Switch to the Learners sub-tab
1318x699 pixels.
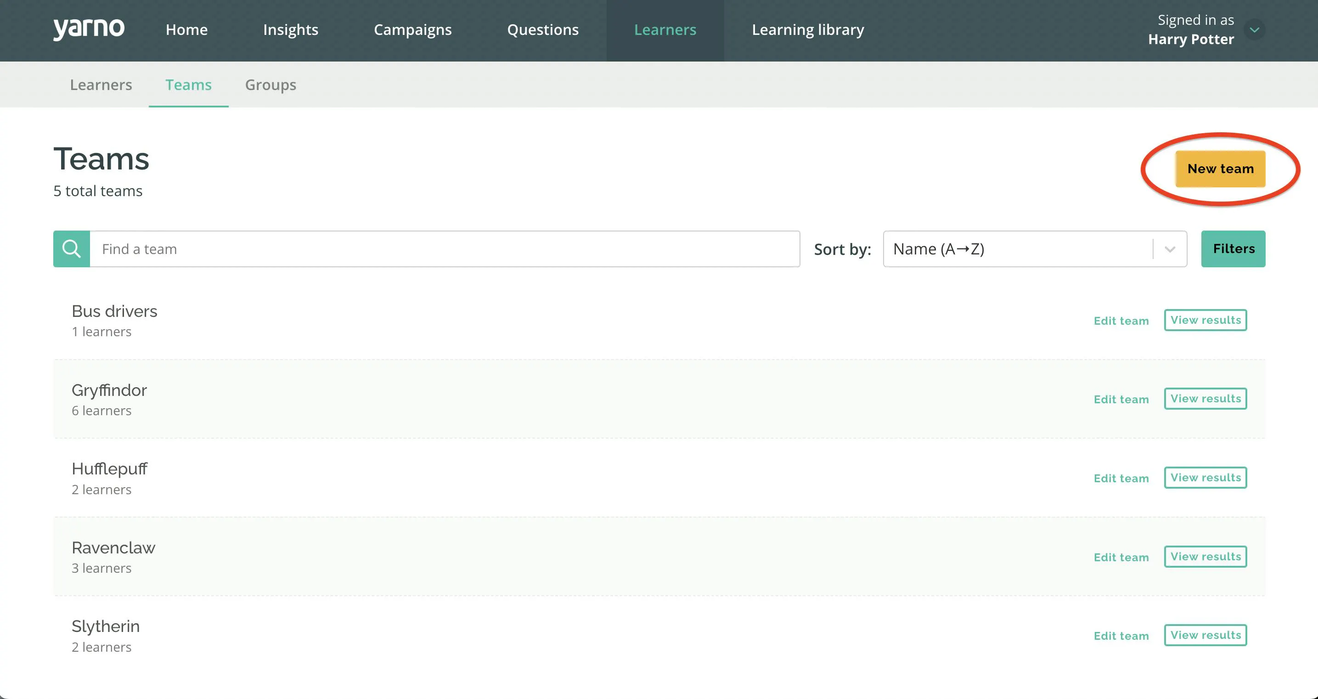click(101, 85)
